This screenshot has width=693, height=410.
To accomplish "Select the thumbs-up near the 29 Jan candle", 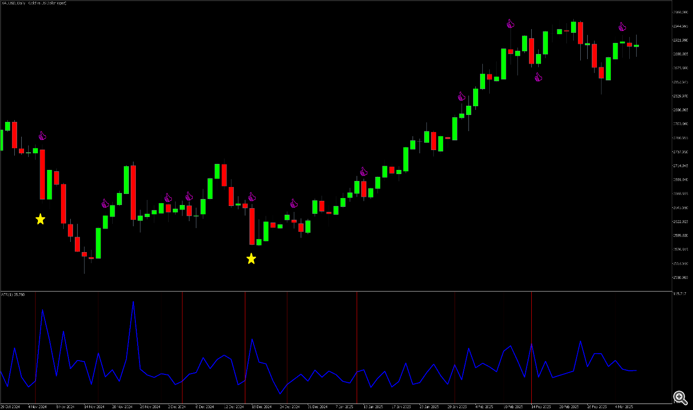I will (x=461, y=96).
